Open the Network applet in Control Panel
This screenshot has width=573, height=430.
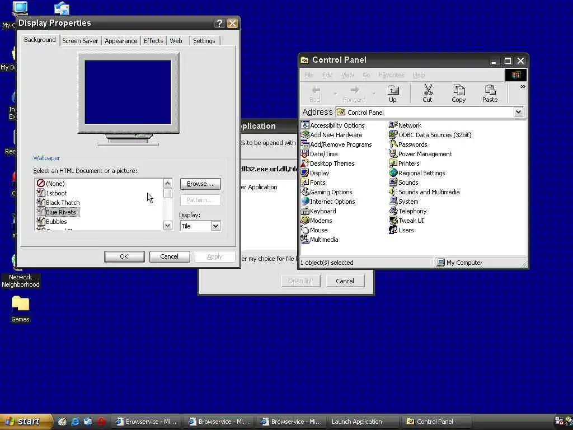pos(405,125)
